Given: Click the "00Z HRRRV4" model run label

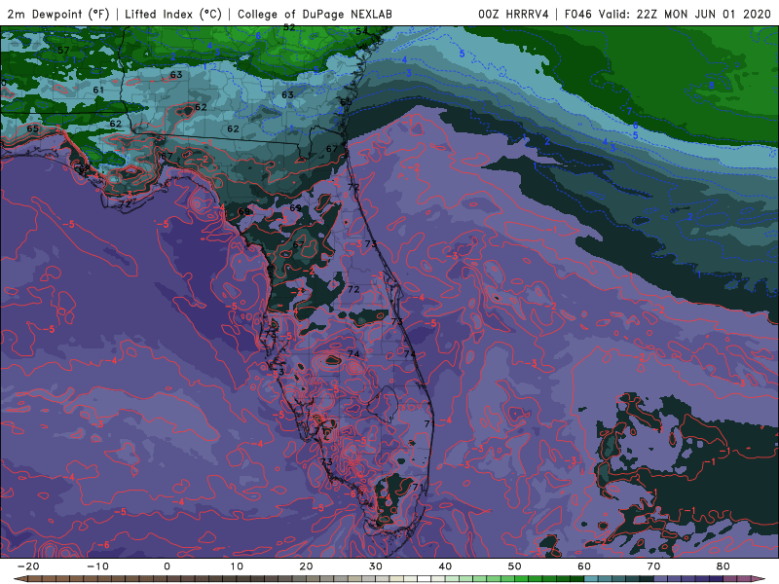Looking at the screenshot, I should click(514, 14).
